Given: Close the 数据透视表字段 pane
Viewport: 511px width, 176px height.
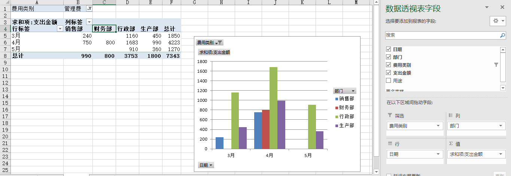Looking at the screenshot, I should 502,7.
